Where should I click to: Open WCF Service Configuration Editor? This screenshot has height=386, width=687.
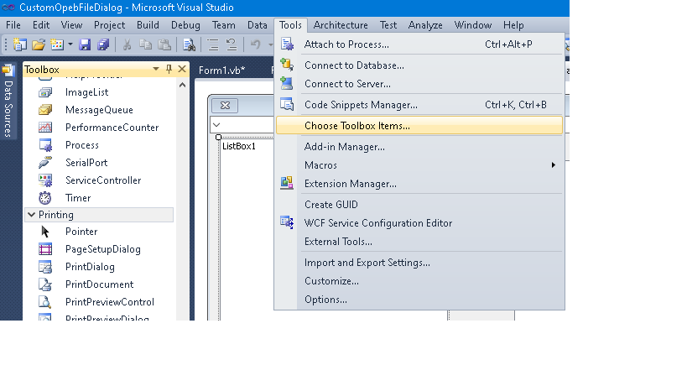419,223
